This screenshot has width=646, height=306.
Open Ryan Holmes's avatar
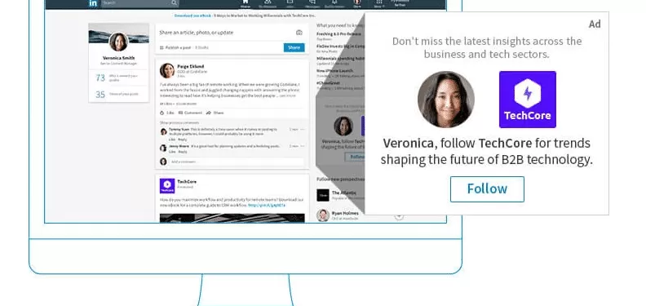(323, 215)
